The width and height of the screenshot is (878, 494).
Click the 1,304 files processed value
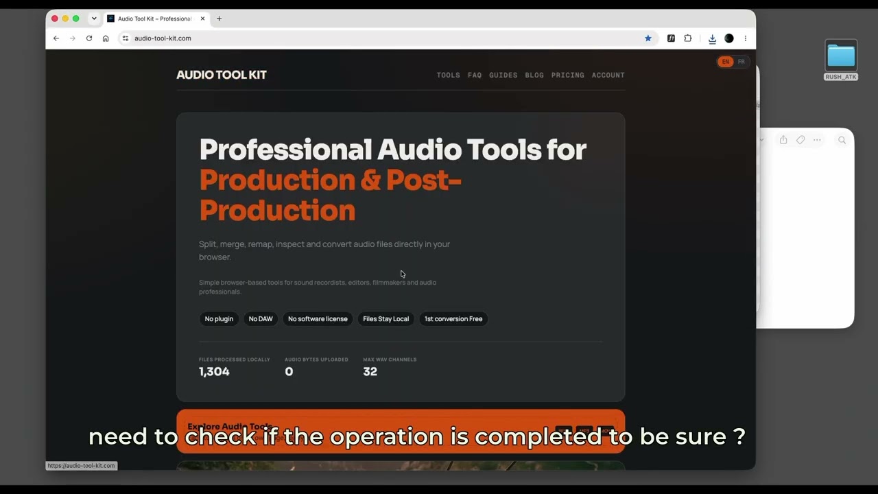(214, 372)
